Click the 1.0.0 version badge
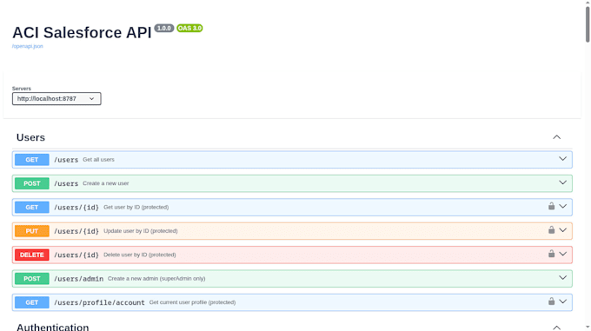This screenshot has height=331, width=591. click(x=164, y=29)
